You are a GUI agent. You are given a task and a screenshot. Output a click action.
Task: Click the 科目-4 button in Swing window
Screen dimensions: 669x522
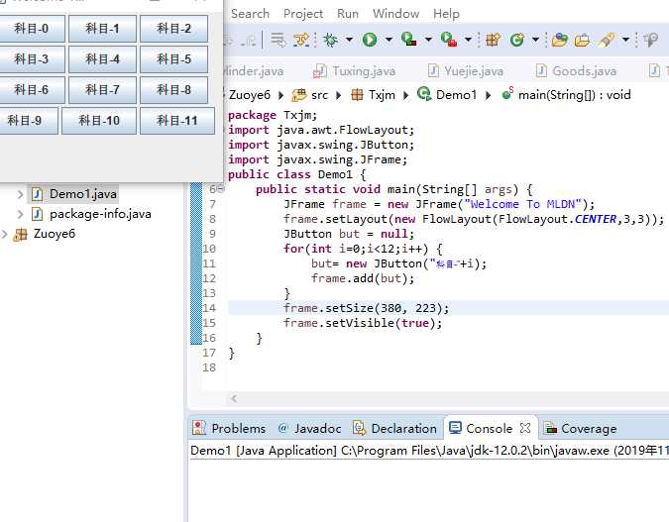[102, 59]
